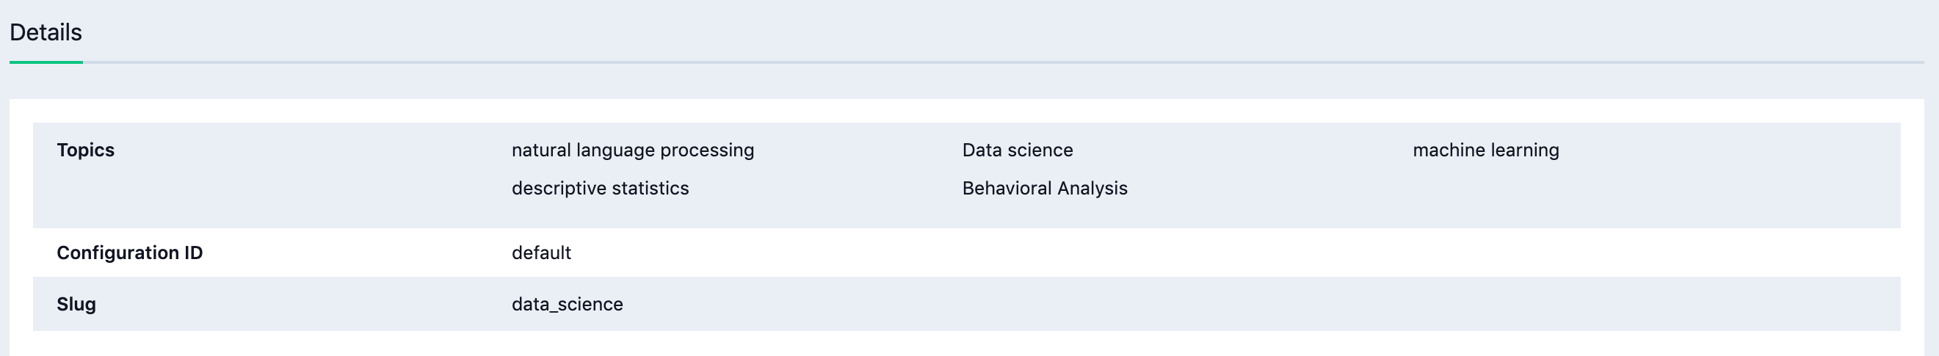This screenshot has width=1939, height=356.
Task: Open the "Data science" topic
Action: point(1017,150)
